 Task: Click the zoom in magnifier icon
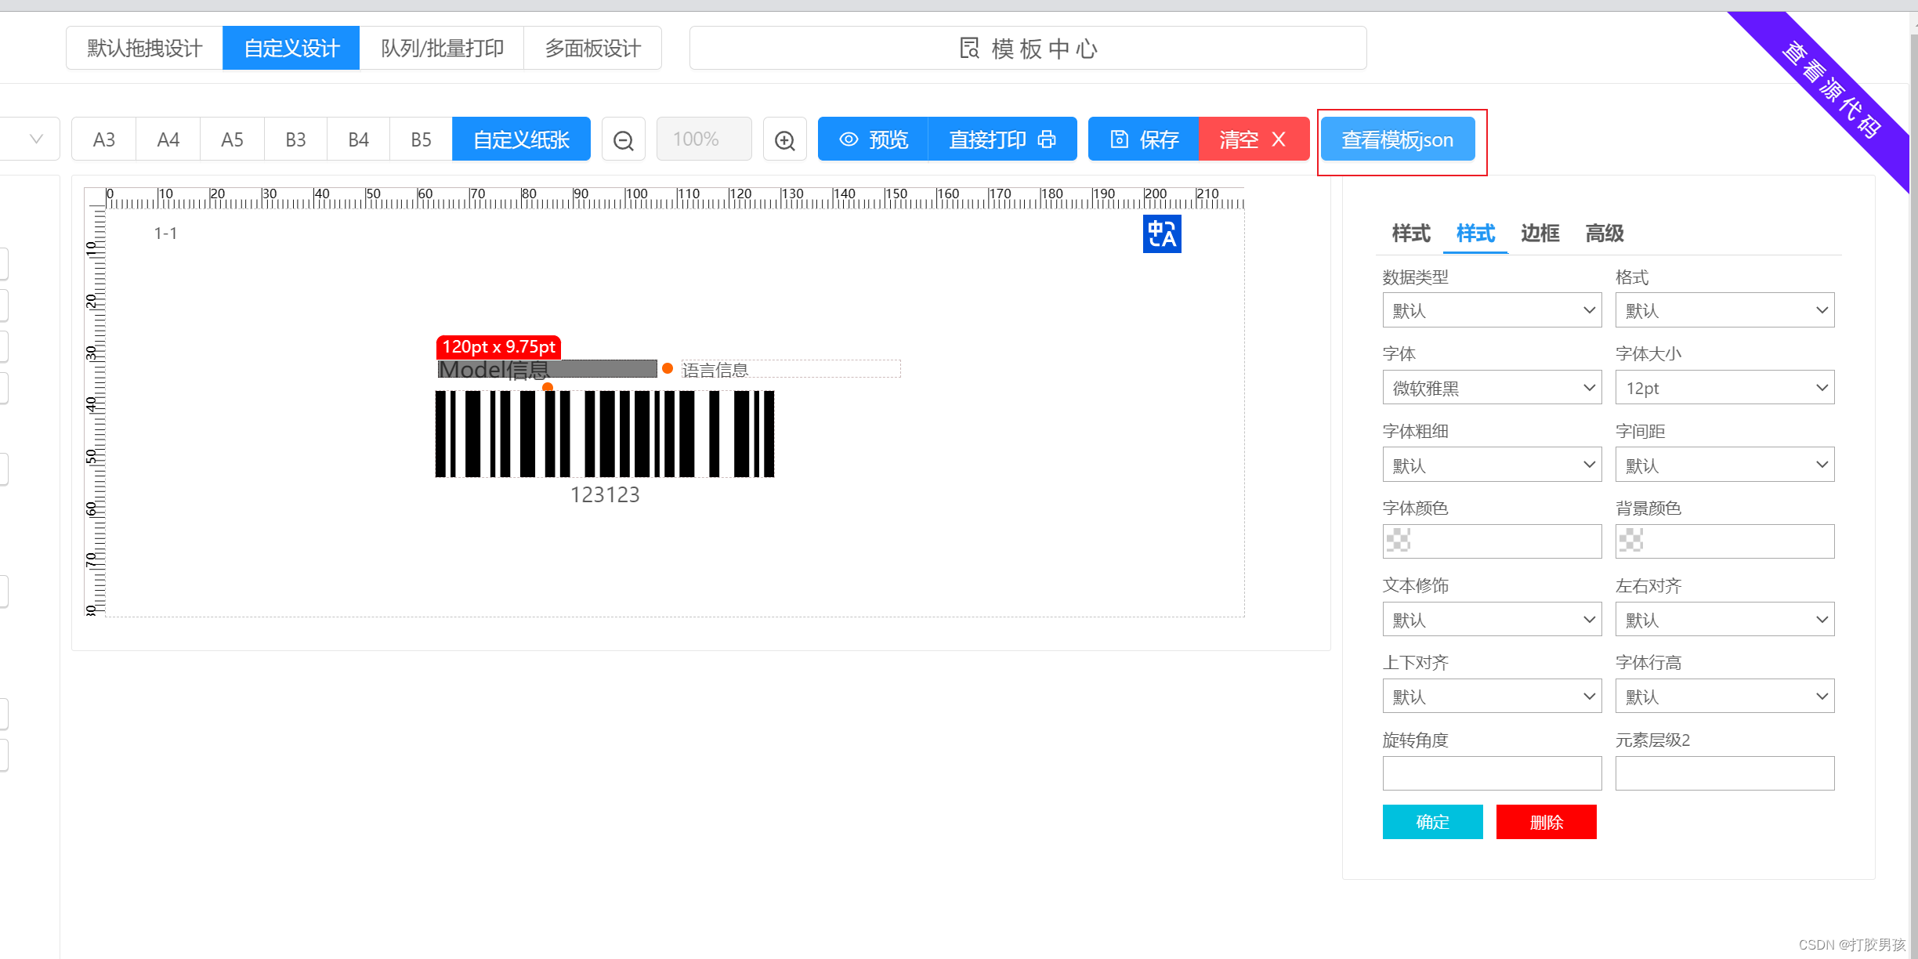pyautogui.click(x=784, y=140)
